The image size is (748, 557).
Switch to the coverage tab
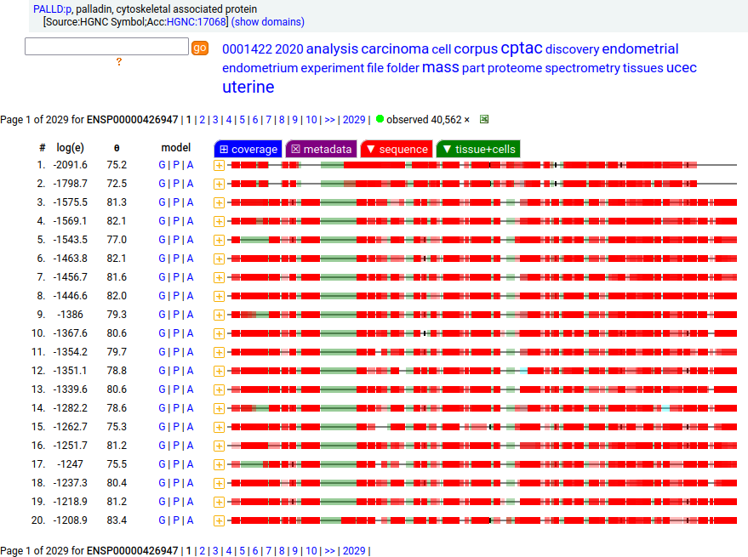click(248, 150)
